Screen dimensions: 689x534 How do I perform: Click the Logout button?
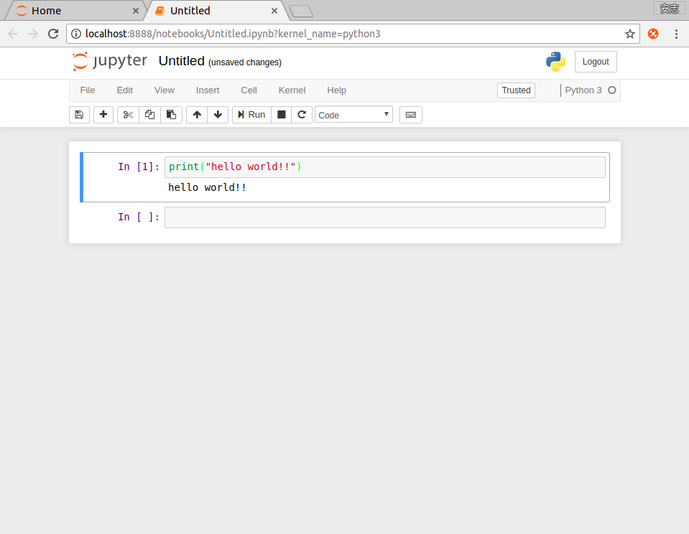click(596, 62)
